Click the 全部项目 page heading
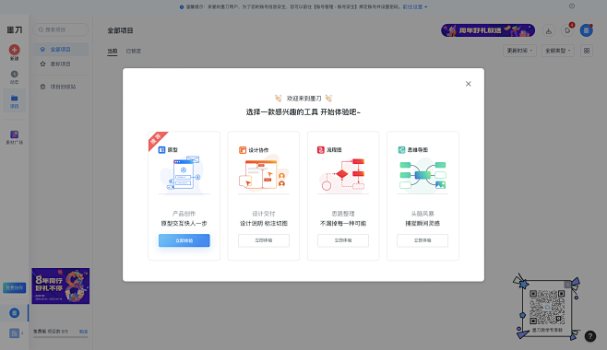 [x=120, y=30]
